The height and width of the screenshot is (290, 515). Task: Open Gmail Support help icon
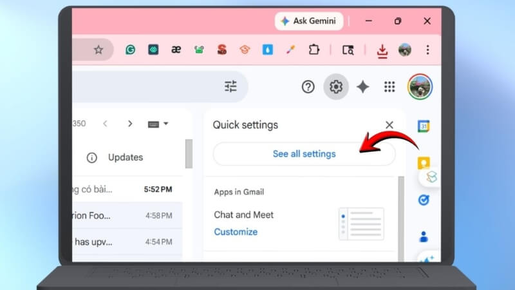(x=308, y=87)
